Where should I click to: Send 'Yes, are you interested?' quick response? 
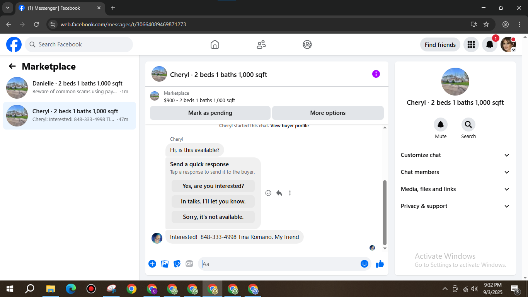click(x=213, y=186)
